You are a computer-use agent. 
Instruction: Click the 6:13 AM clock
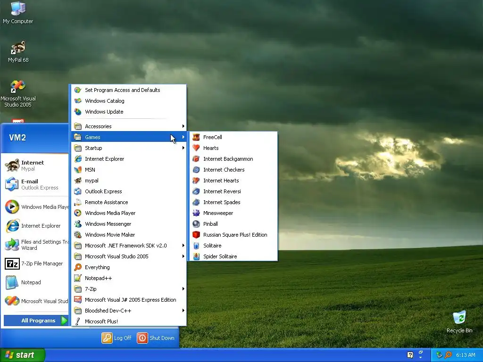point(466,355)
